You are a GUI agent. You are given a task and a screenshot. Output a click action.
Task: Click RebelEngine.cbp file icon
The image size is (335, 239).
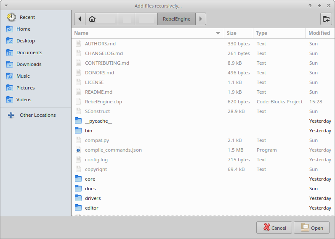pos(78,102)
